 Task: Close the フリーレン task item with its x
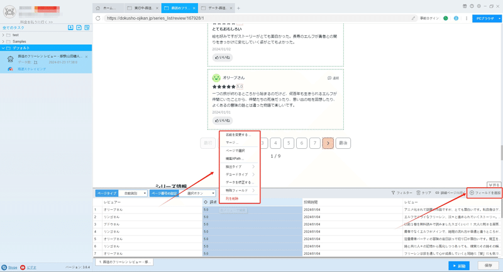pyautogui.click(x=87, y=57)
